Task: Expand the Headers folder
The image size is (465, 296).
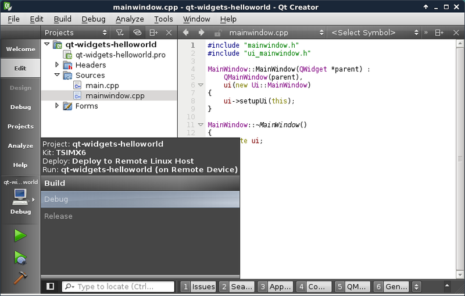Action: pyautogui.click(x=57, y=65)
